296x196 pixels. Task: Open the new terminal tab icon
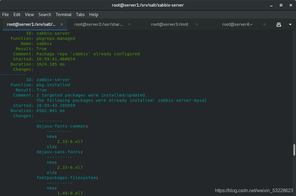(x=279, y=25)
